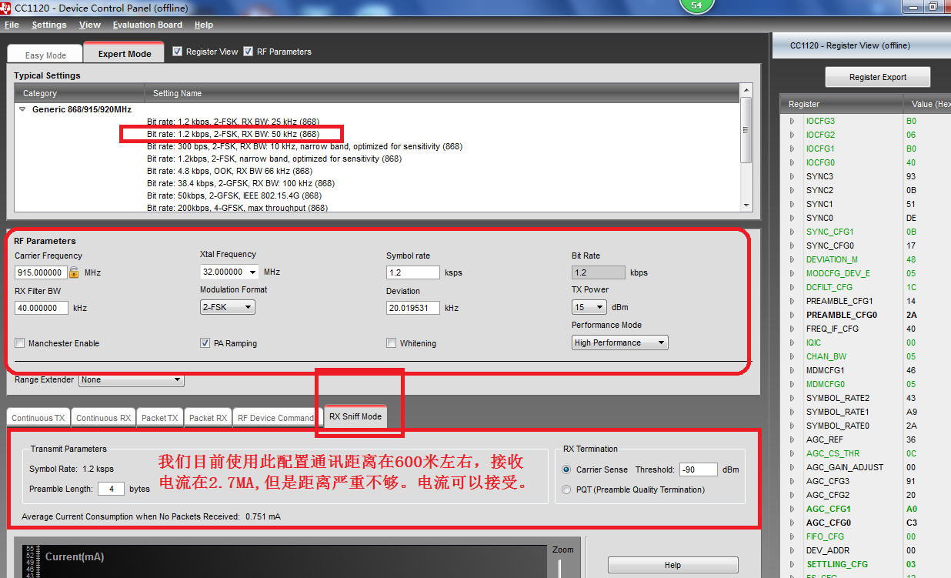The width and height of the screenshot is (951, 578).
Task: Switch to Expert Mode tab
Action: click(125, 53)
